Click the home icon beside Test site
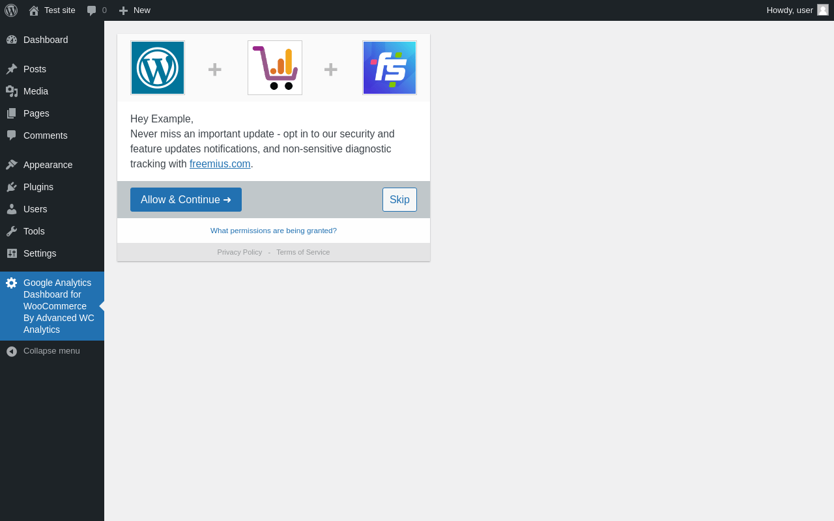This screenshot has height=521, width=834. (x=34, y=10)
